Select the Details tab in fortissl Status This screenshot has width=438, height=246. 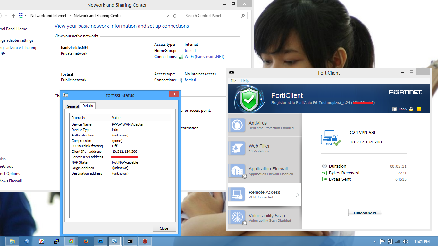[x=88, y=106]
